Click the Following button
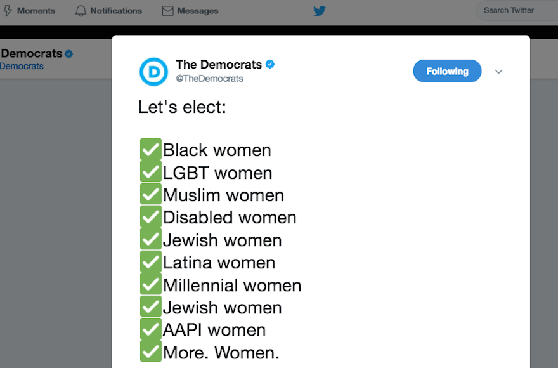Screen dimensions: 558x368 (x=447, y=71)
